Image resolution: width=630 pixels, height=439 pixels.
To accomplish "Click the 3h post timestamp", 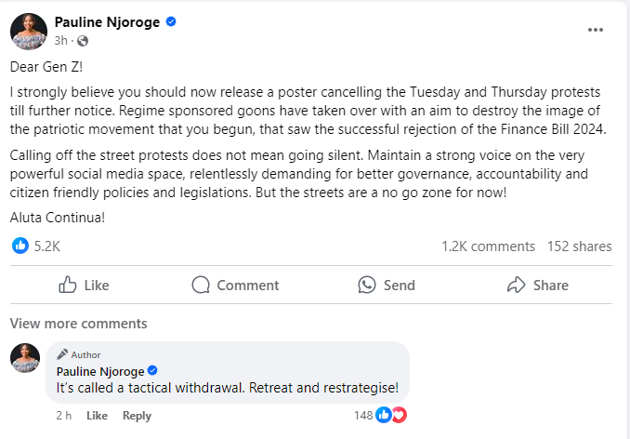I will click(61, 41).
